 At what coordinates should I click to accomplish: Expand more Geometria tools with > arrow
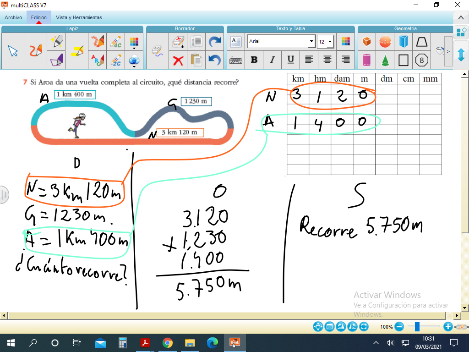point(448,51)
